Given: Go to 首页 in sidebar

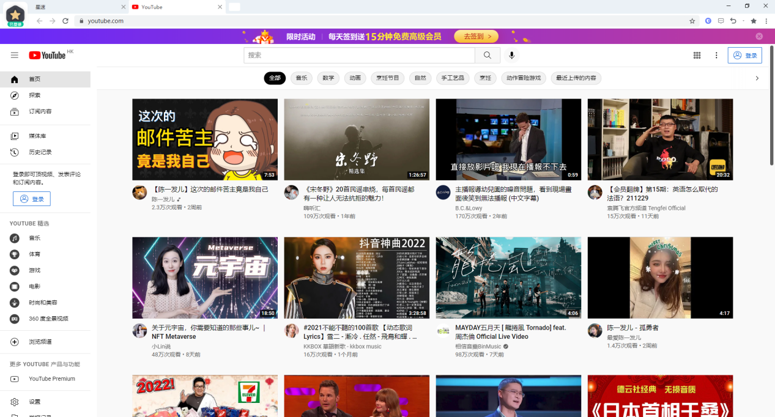Looking at the screenshot, I should tap(45, 79).
